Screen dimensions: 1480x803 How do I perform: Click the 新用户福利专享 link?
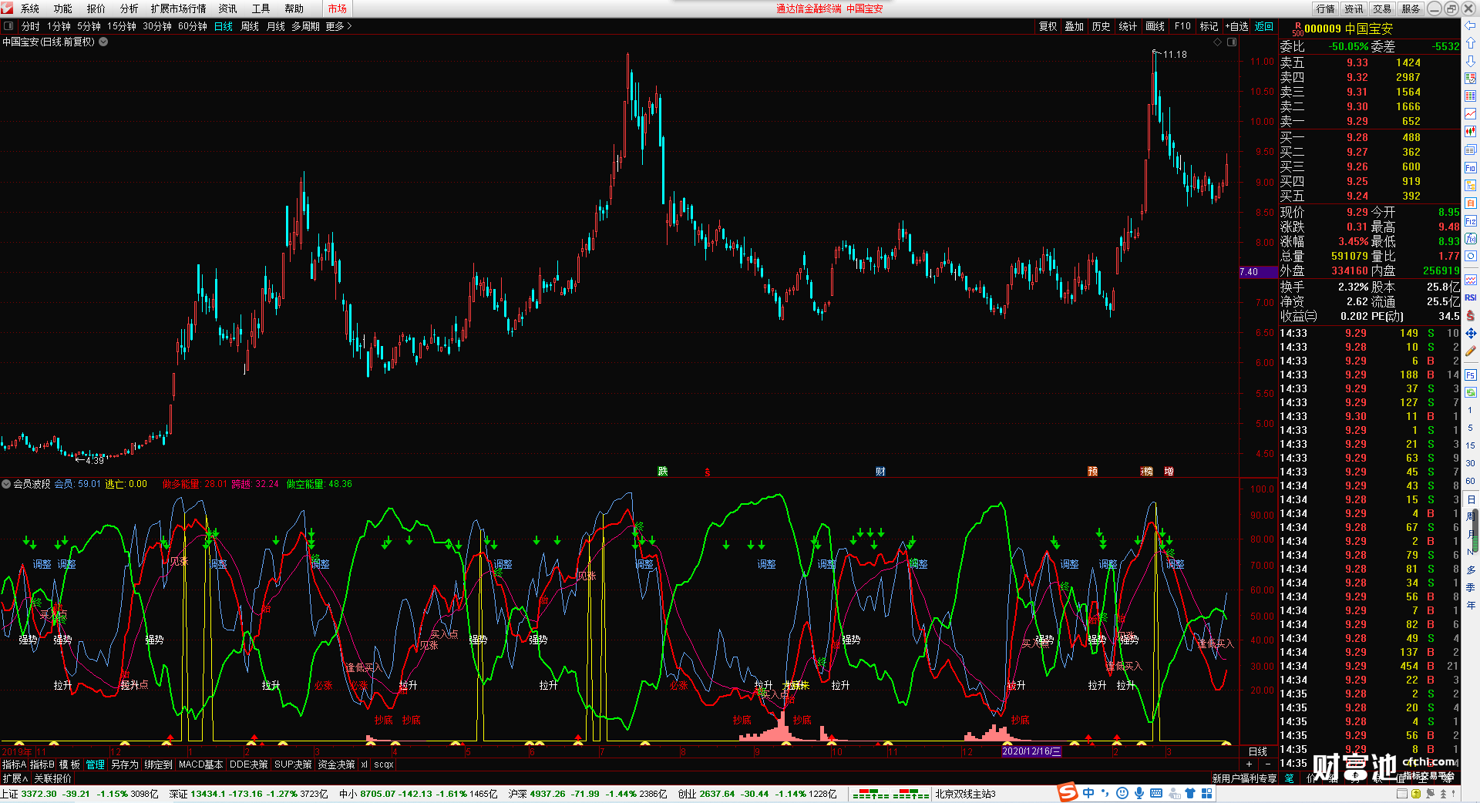1244,778
